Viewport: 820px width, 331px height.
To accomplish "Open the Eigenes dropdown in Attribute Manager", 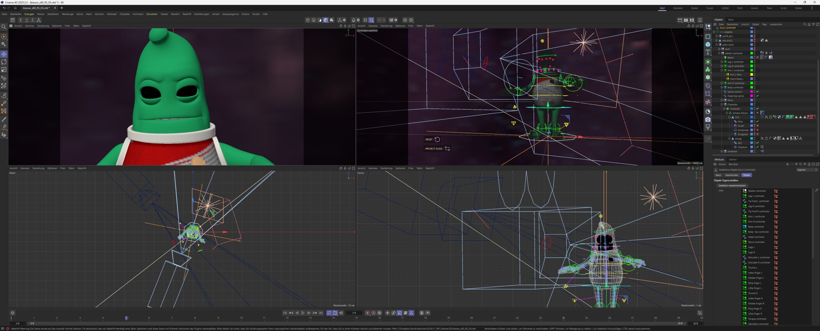I will click(x=807, y=170).
